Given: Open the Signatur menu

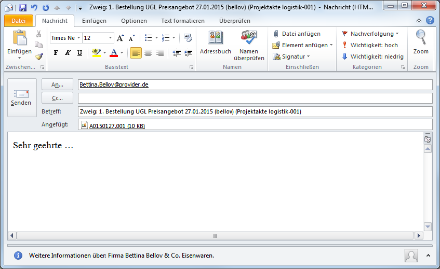Looking at the screenshot, I should pos(291,56).
